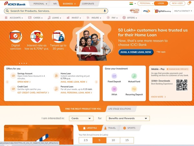Click the Tenure calendar icon

point(58,37)
